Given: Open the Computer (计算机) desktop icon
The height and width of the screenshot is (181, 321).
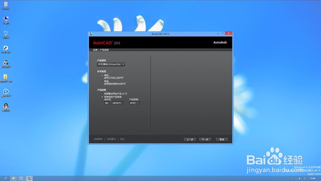Looking at the screenshot, I should (6, 20).
